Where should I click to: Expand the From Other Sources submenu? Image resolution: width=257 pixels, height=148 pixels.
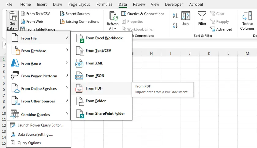[39, 101]
